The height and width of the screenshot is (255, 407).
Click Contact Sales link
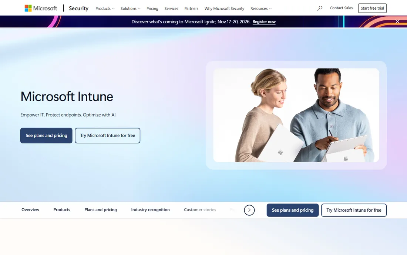tap(341, 8)
